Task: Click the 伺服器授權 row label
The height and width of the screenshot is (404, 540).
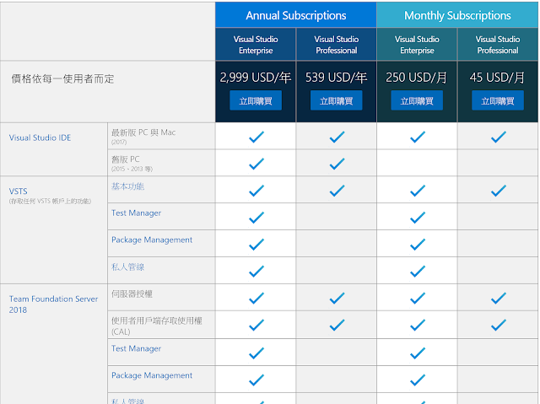Action: coord(132,294)
